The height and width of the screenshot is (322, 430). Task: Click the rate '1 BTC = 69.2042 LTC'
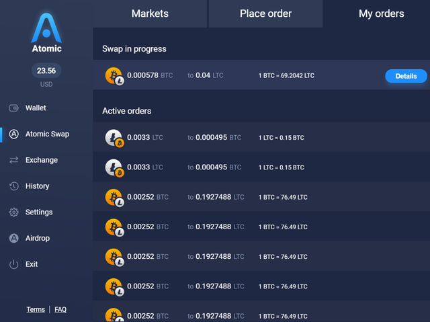[x=286, y=76]
